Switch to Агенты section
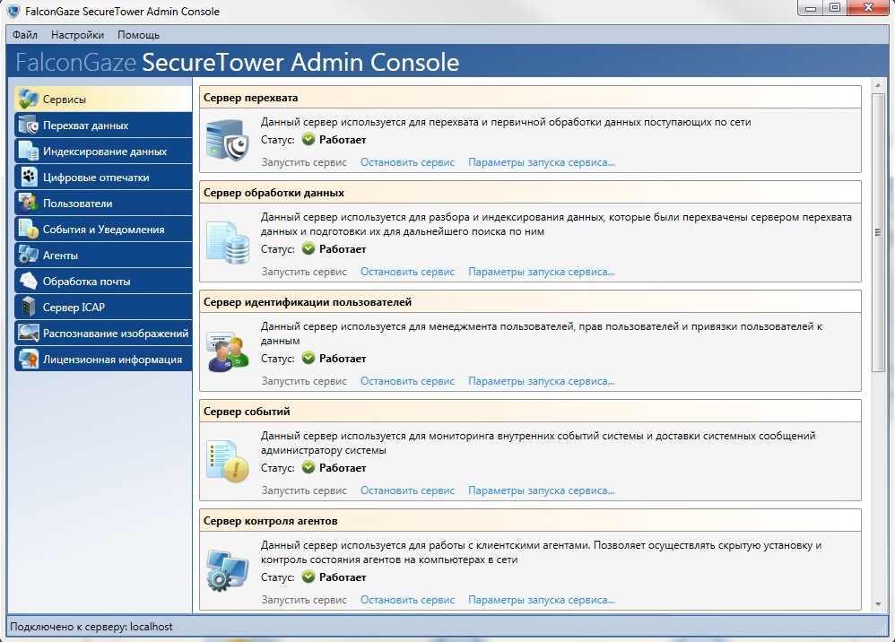The width and height of the screenshot is (895, 642). [x=103, y=255]
